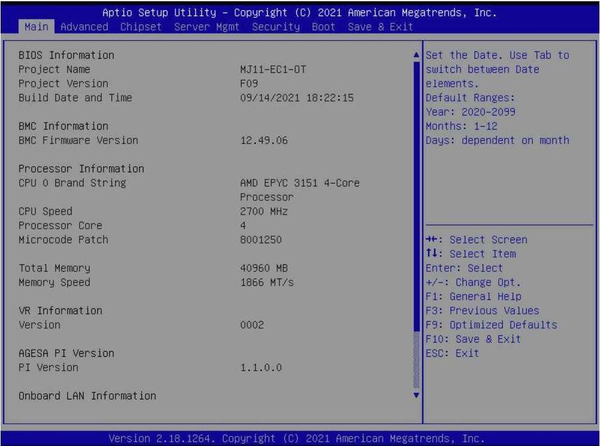Click the 'F10: Save & Exit' hint
600x446 pixels.
click(x=474, y=339)
